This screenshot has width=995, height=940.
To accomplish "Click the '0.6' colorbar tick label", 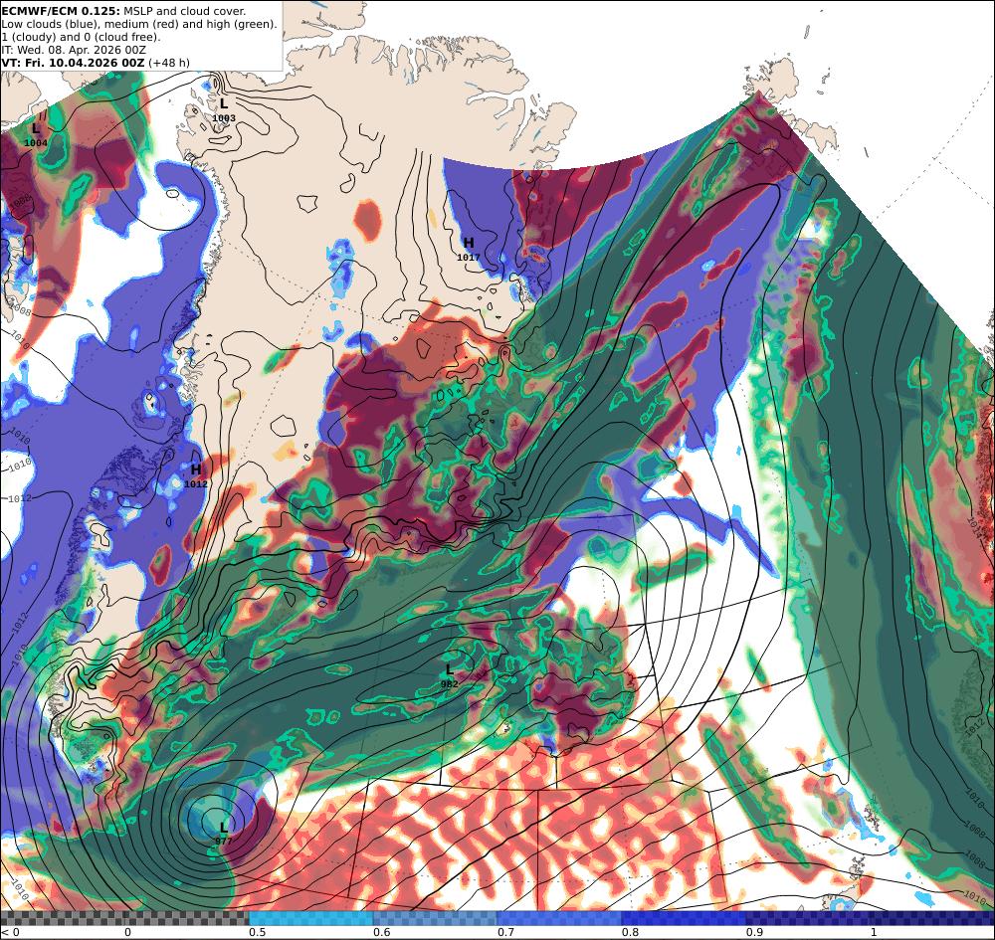I will tap(381, 932).
